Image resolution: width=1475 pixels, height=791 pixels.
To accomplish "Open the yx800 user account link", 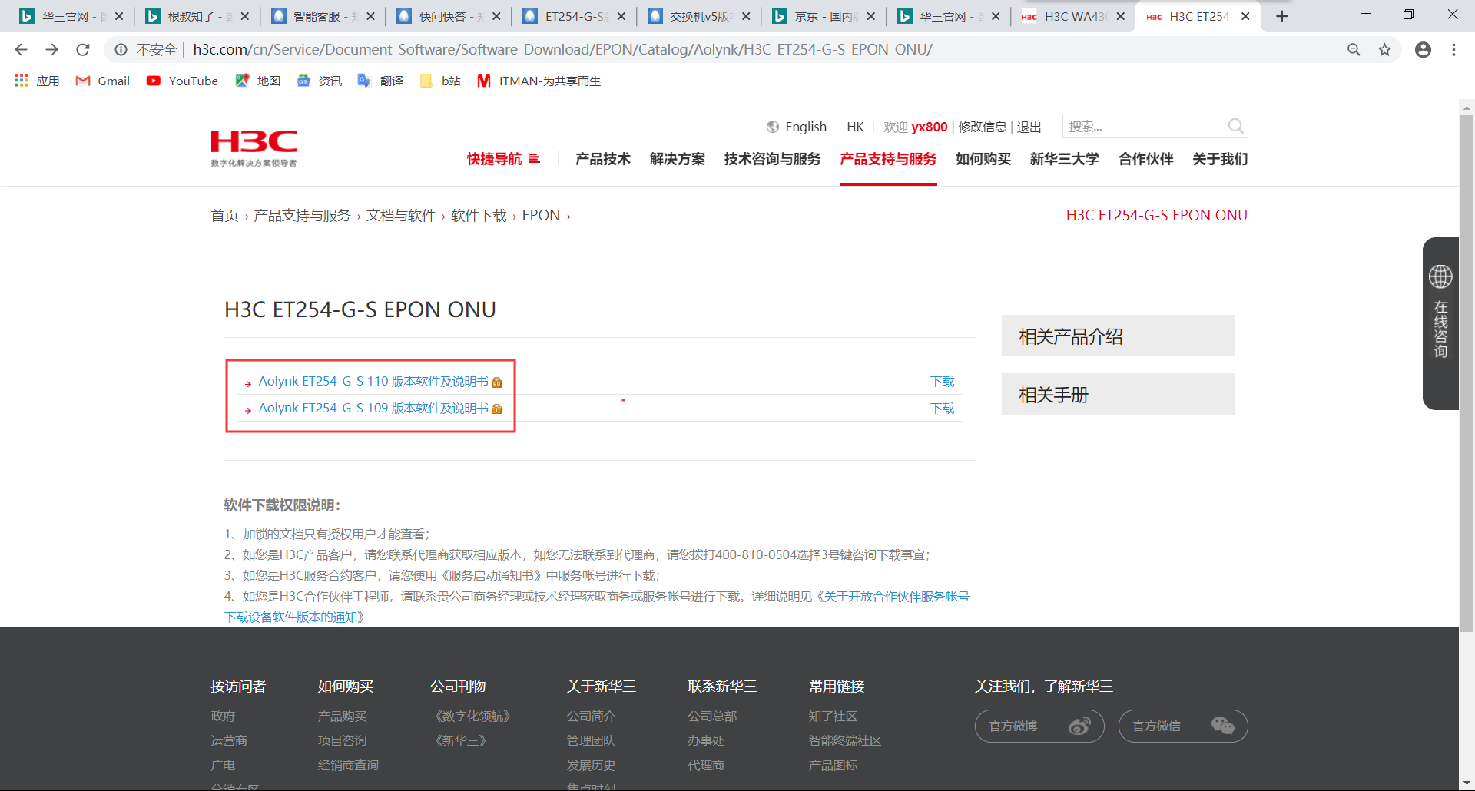I will point(930,127).
